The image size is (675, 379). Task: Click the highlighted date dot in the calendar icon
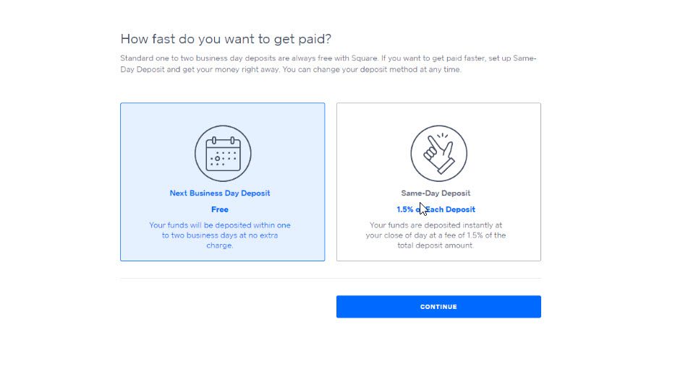[x=217, y=159]
